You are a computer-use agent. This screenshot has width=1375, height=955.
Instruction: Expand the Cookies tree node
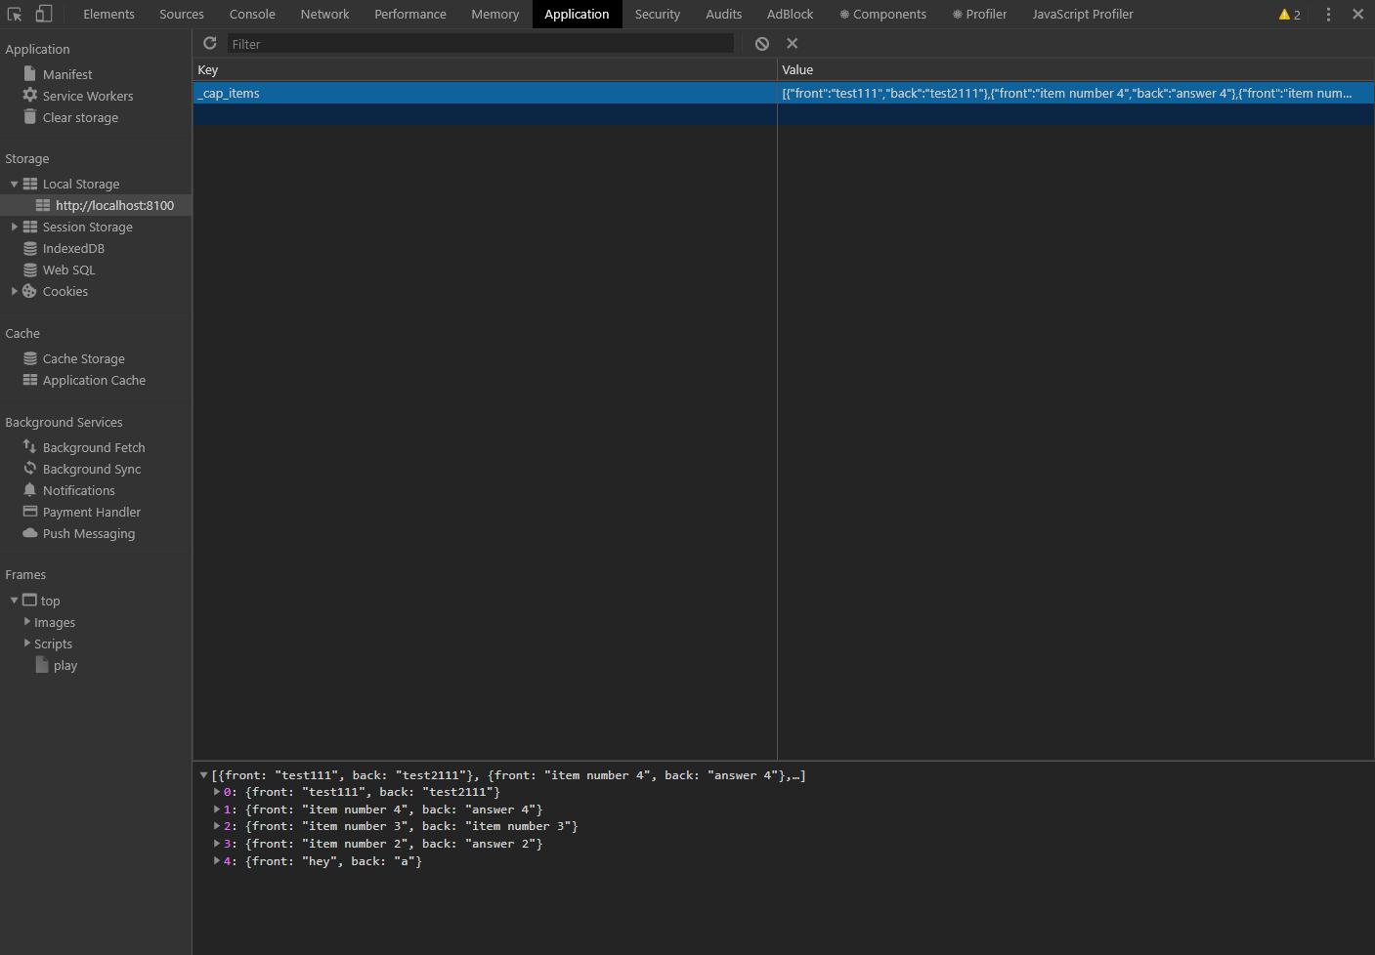coord(14,291)
